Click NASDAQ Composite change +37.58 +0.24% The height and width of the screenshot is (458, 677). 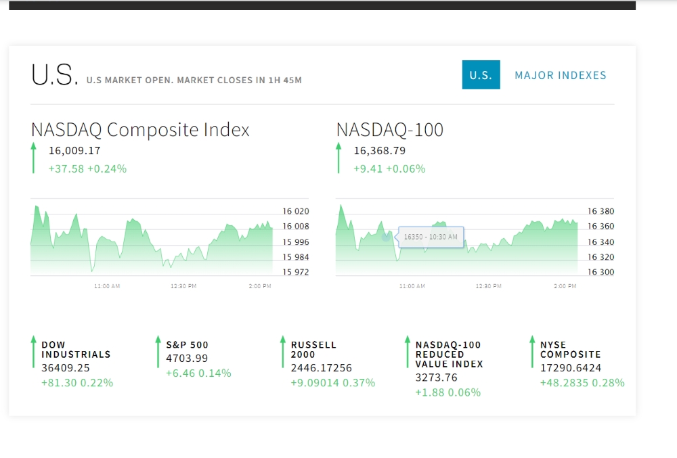(x=87, y=168)
